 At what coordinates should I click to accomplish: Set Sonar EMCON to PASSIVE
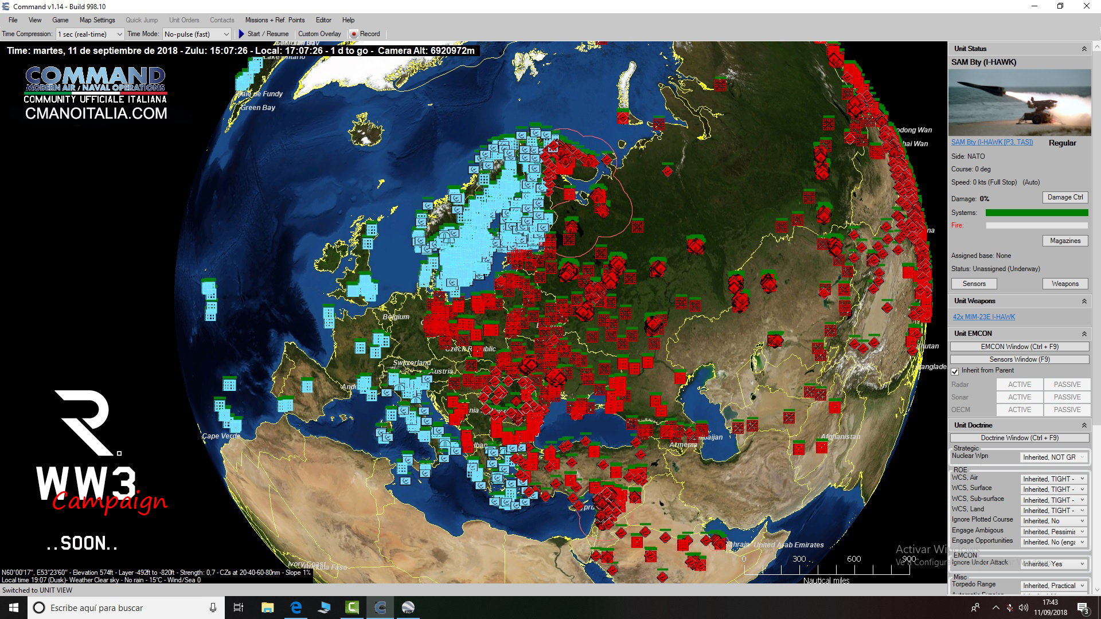tap(1067, 397)
